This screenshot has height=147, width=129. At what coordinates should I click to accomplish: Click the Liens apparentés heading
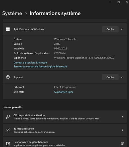tap(13, 107)
